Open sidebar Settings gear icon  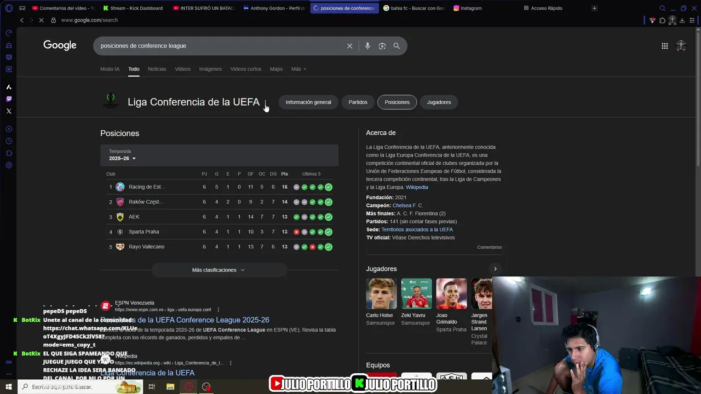[9, 165]
